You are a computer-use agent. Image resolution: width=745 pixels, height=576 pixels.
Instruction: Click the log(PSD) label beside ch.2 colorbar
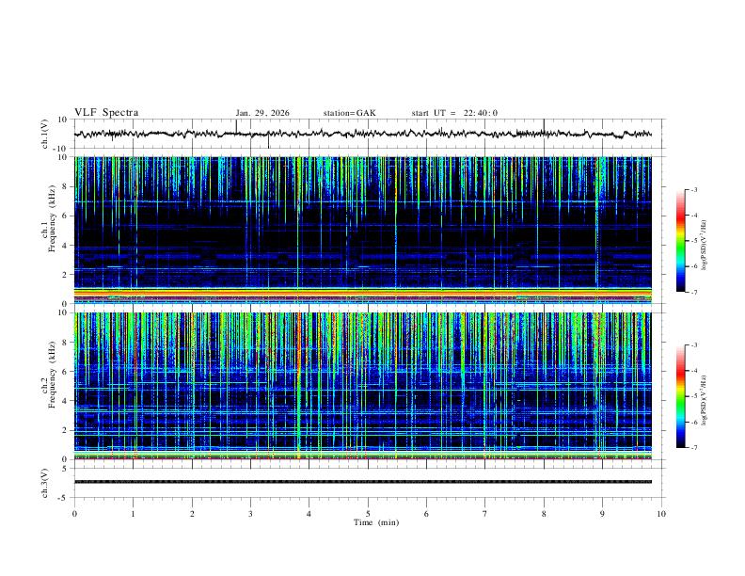[704, 400]
